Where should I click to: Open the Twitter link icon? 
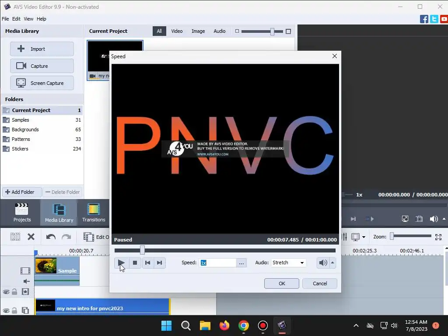(x=434, y=19)
